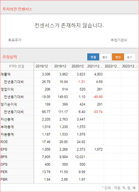Click the 자산총계 row label
Screen dimensions: 139x192
tap(7, 119)
